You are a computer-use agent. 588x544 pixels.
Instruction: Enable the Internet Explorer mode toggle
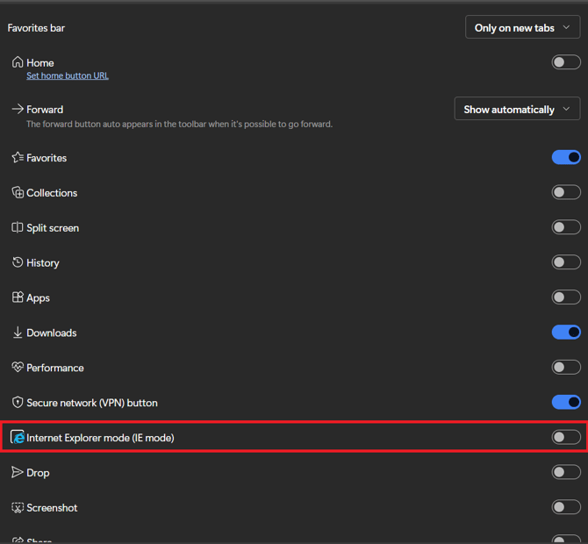pos(566,437)
